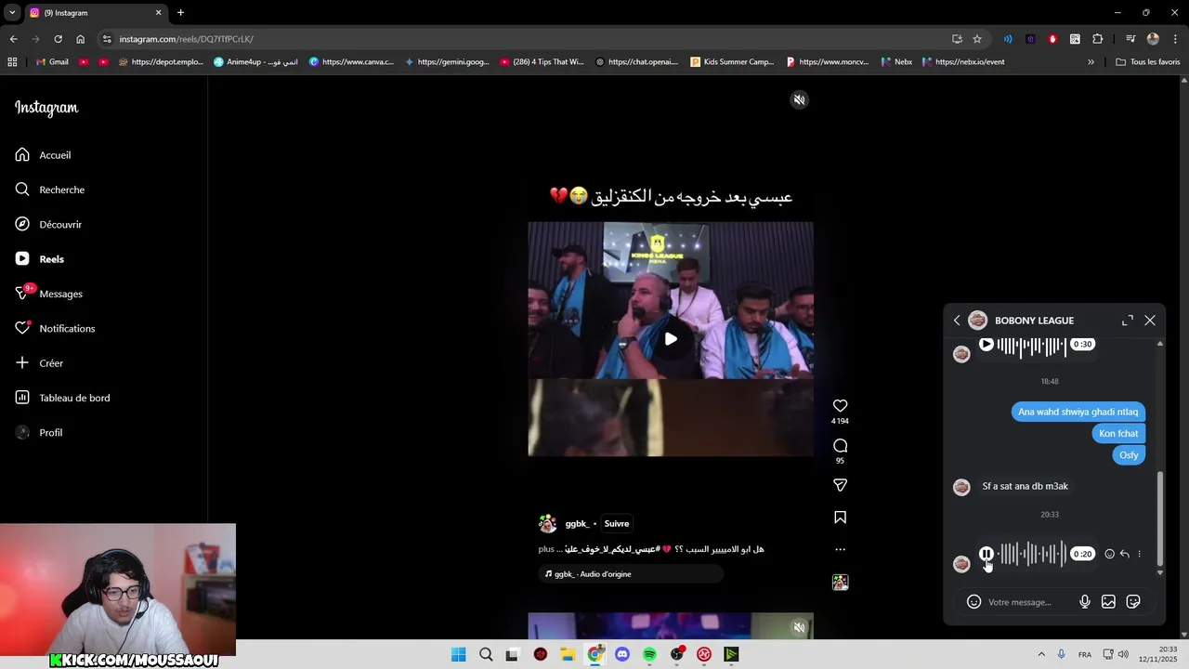Reply to the 0:20 voice message
This screenshot has height=669, width=1189.
tap(1124, 554)
